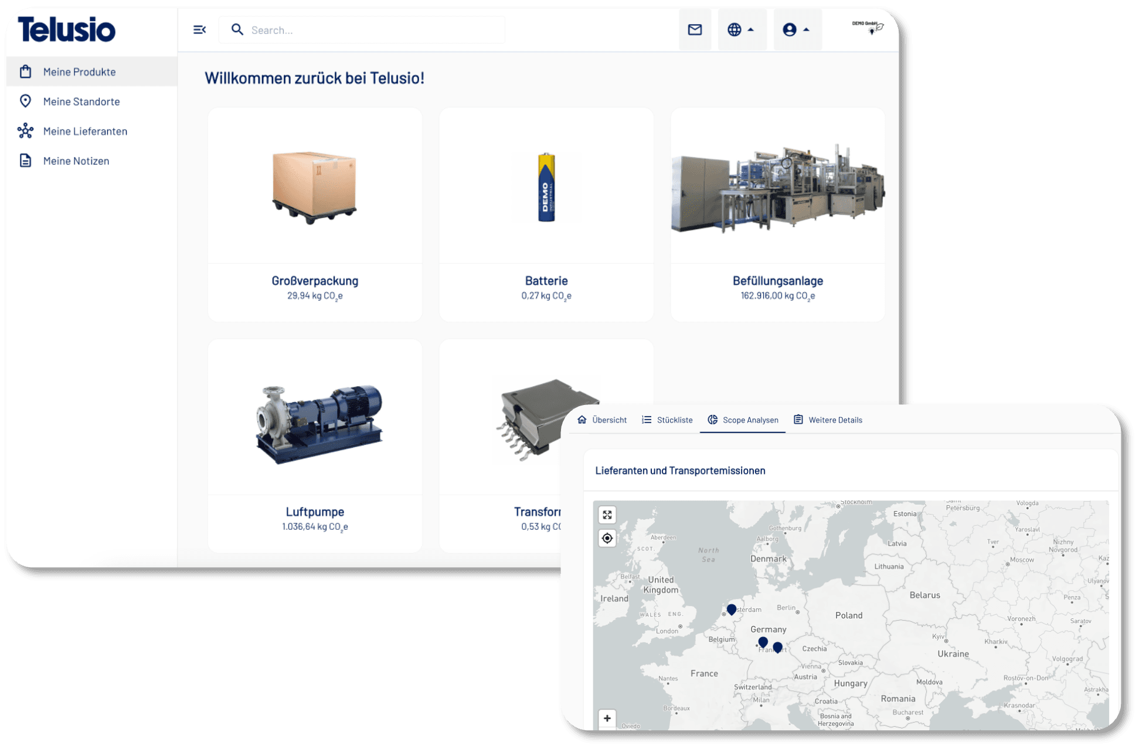
Task: Click the right supplier pin near Frankfurt
Action: pyautogui.click(x=777, y=647)
